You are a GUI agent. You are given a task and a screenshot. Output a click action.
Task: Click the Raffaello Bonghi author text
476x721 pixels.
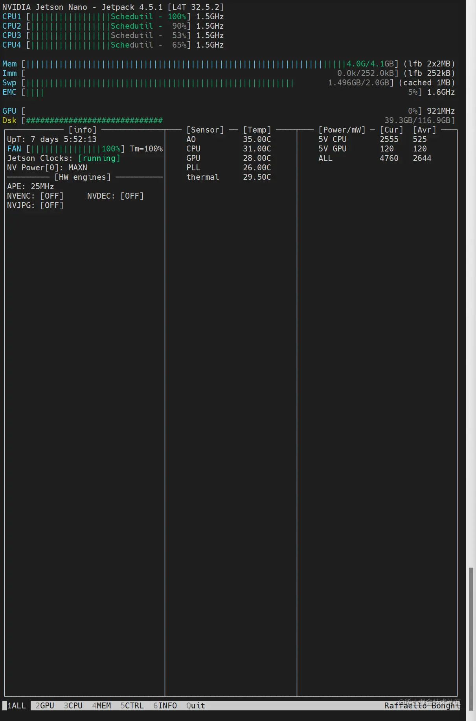click(422, 705)
